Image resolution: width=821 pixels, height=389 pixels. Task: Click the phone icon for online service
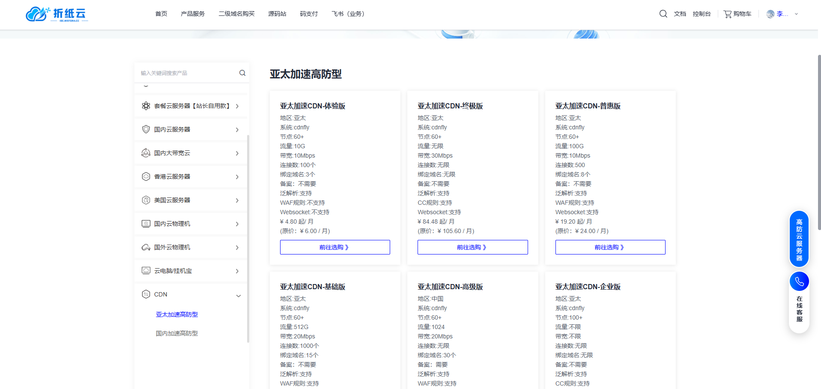799,281
